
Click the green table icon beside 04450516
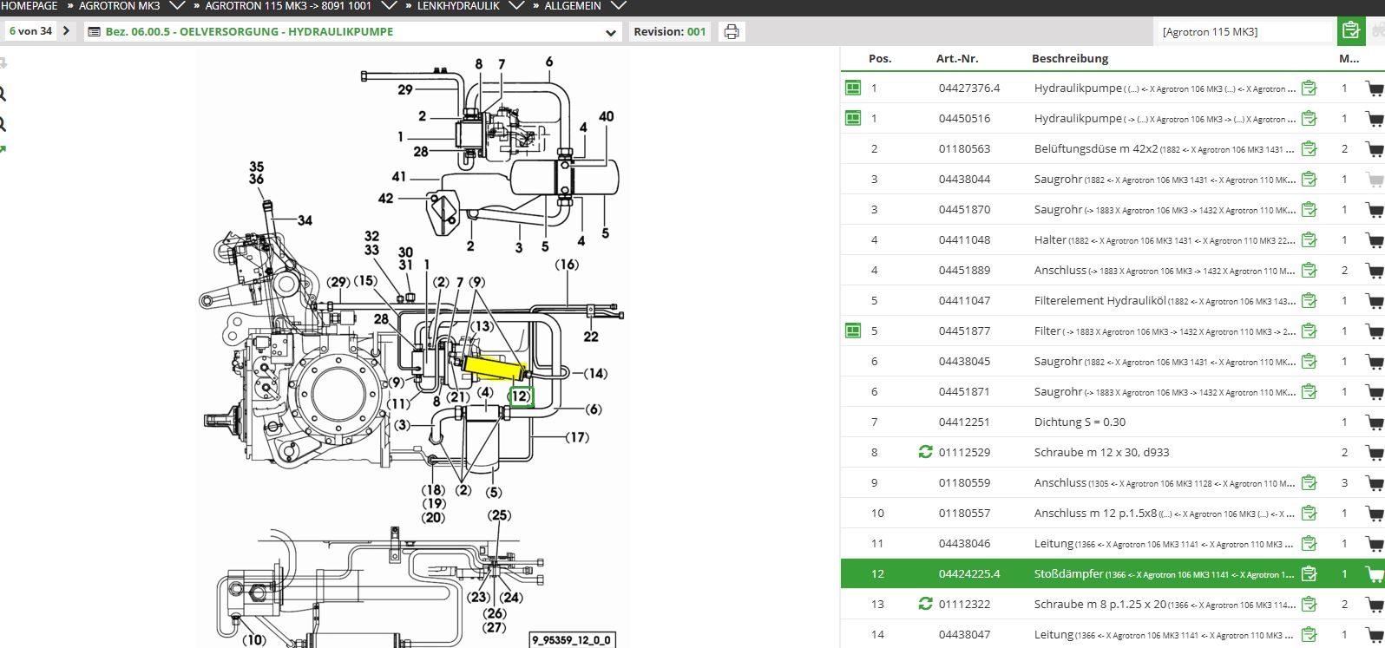tap(853, 118)
